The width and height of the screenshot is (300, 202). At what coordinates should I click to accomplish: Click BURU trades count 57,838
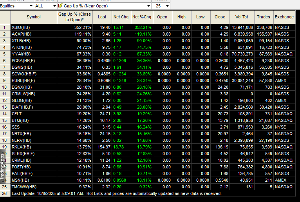click(266, 80)
